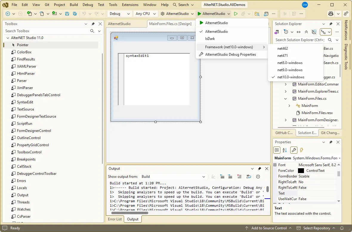Select the net8.0-windows framework option
The width and height of the screenshot is (352, 232).
coord(295,63)
